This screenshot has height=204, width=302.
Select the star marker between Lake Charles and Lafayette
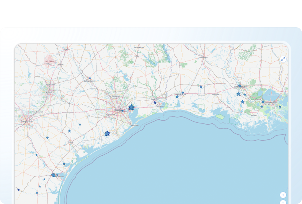(201, 87)
